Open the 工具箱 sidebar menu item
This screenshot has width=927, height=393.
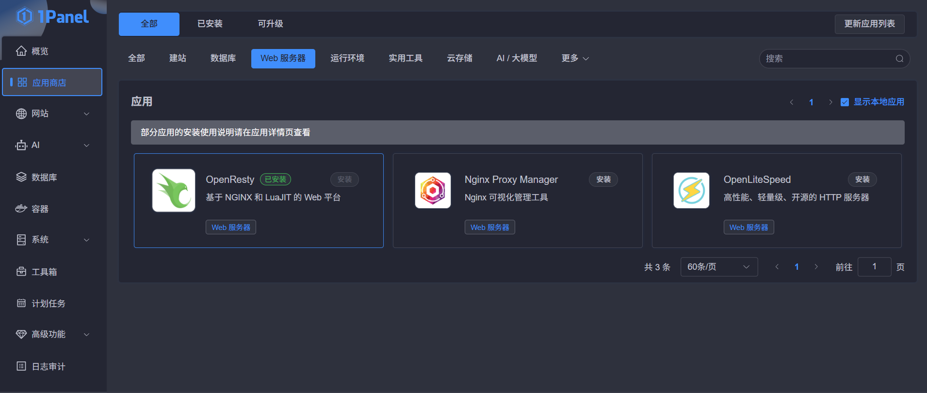click(52, 272)
